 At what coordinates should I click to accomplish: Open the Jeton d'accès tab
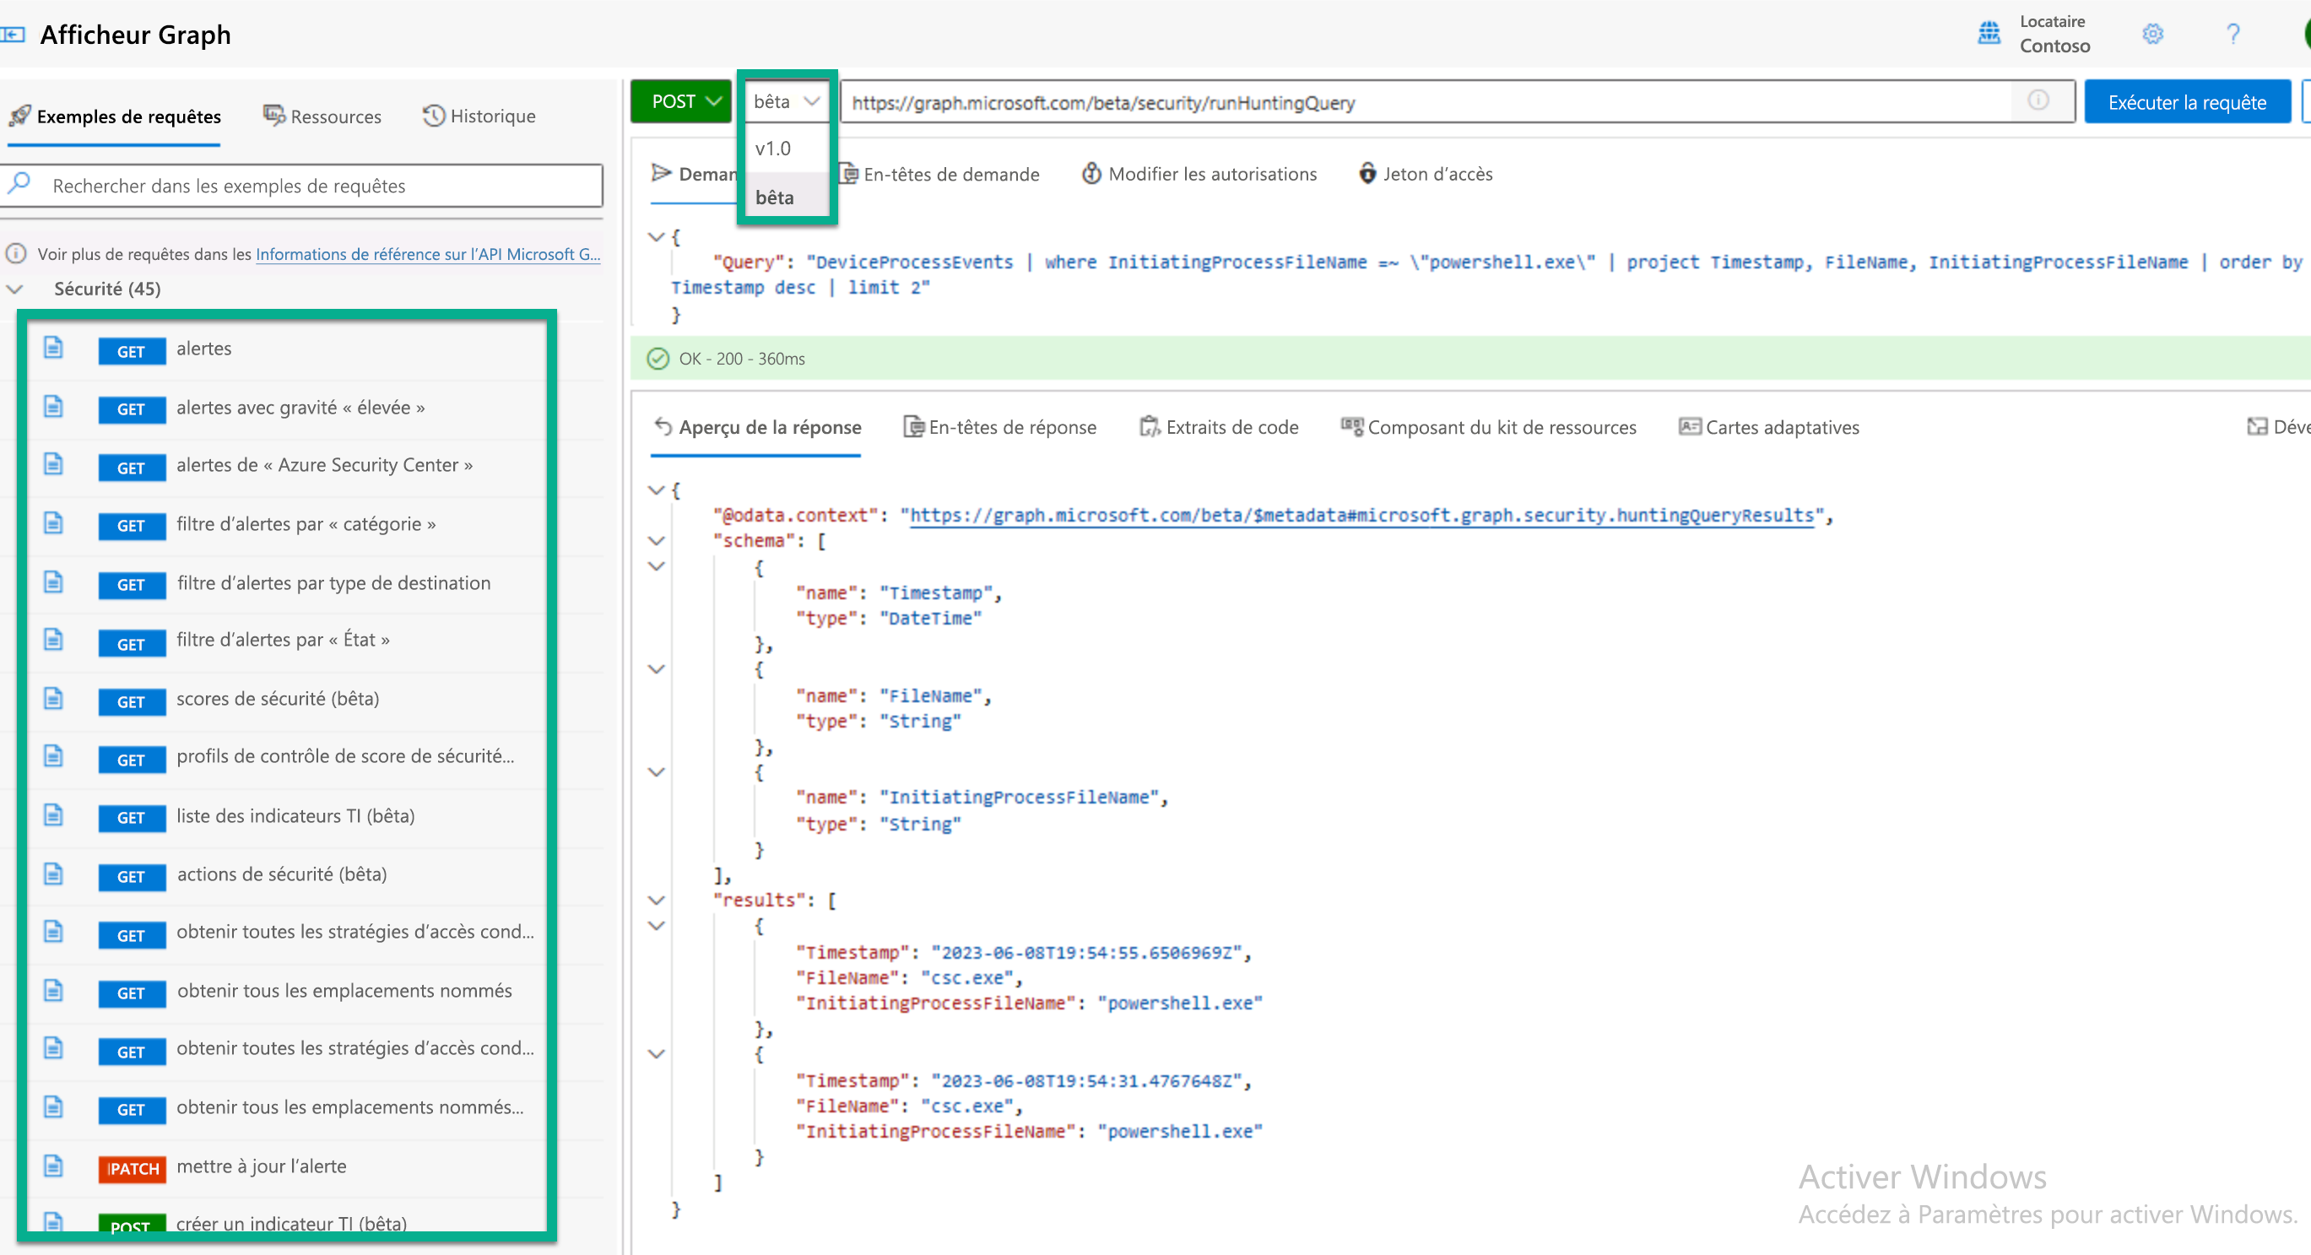point(1426,174)
